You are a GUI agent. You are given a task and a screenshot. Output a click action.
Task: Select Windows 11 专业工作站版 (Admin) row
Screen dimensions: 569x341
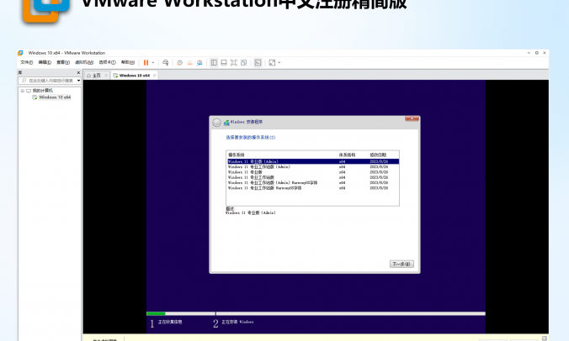(x=313, y=167)
